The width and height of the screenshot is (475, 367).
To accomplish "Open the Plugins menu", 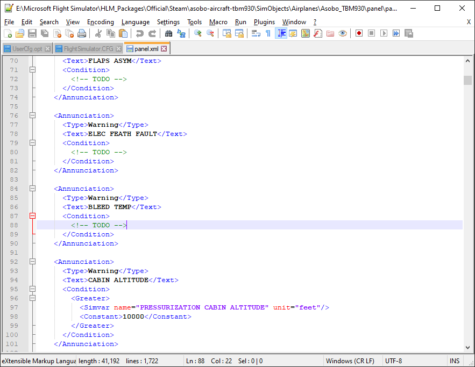I will pos(264,22).
